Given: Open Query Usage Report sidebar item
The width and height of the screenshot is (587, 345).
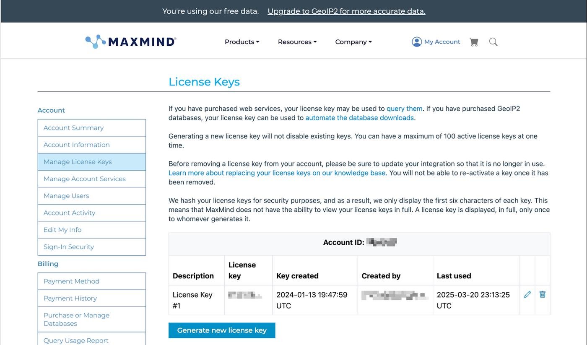Looking at the screenshot, I should point(92,339).
